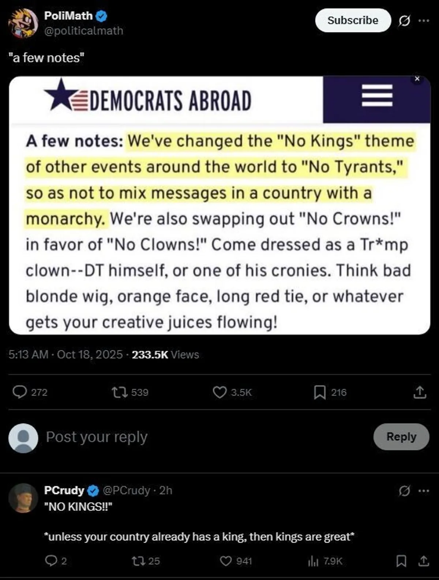View analytics for PCrudy's reply

[314, 561]
